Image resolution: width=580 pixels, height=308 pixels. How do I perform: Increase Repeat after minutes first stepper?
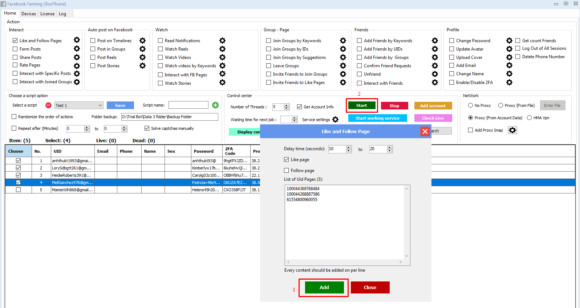pyautogui.click(x=87, y=127)
